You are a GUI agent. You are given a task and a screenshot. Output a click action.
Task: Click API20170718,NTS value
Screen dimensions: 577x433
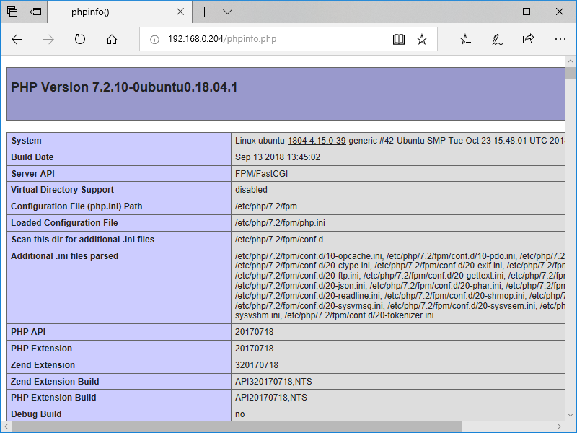[271, 398]
